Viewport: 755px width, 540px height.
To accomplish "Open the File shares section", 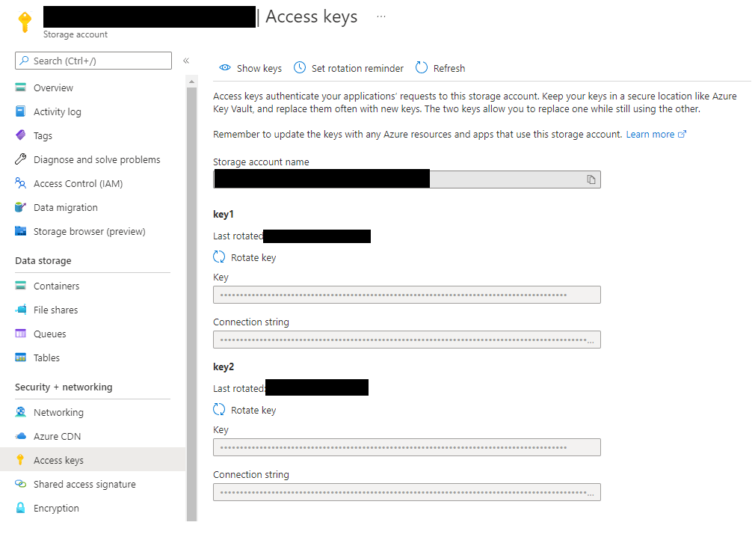I will click(x=55, y=310).
